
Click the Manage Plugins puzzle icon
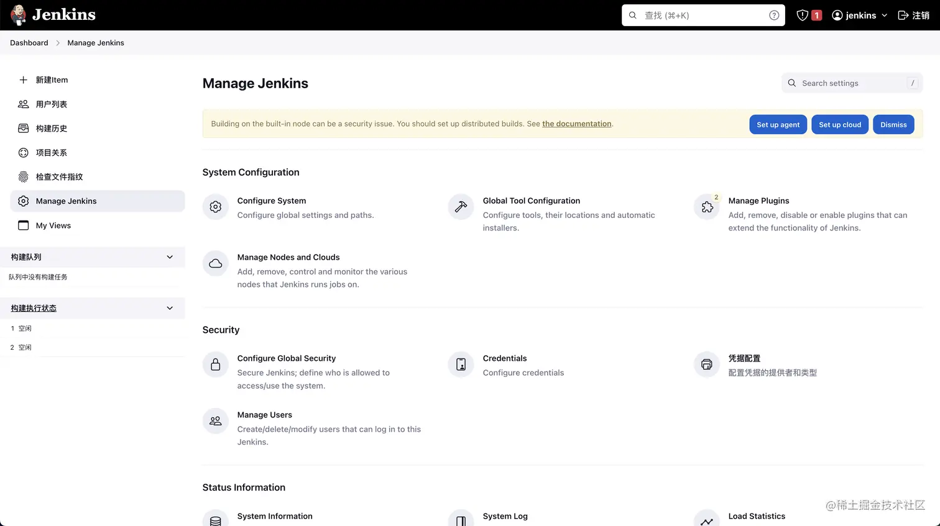707,207
